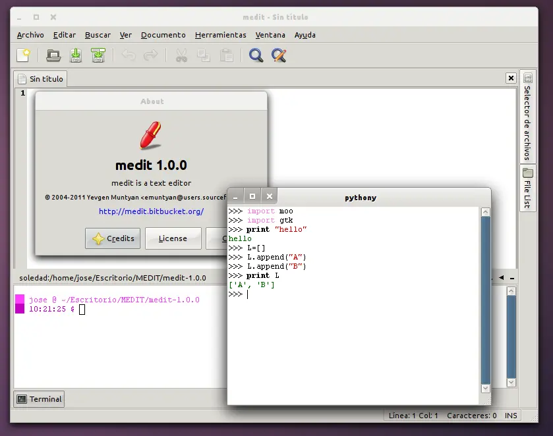Image resolution: width=553 pixels, height=436 pixels.
Task: Click ['A', 'B'] output in pythony
Action: (252, 285)
